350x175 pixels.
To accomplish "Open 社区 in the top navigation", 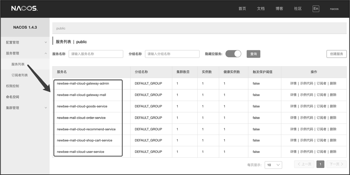I will tap(298, 9).
